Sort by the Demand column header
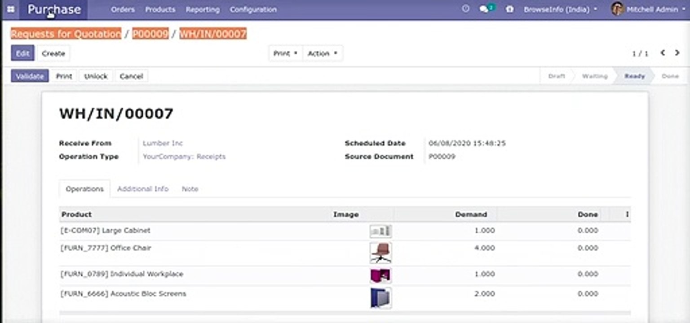The image size is (690, 323). [x=471, y=214]
